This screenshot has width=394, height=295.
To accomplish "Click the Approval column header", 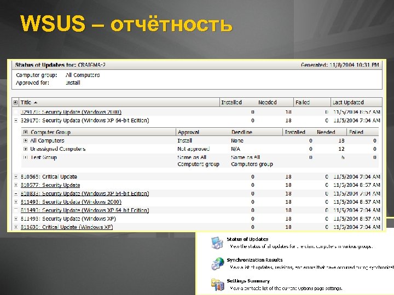I will 188,132.
